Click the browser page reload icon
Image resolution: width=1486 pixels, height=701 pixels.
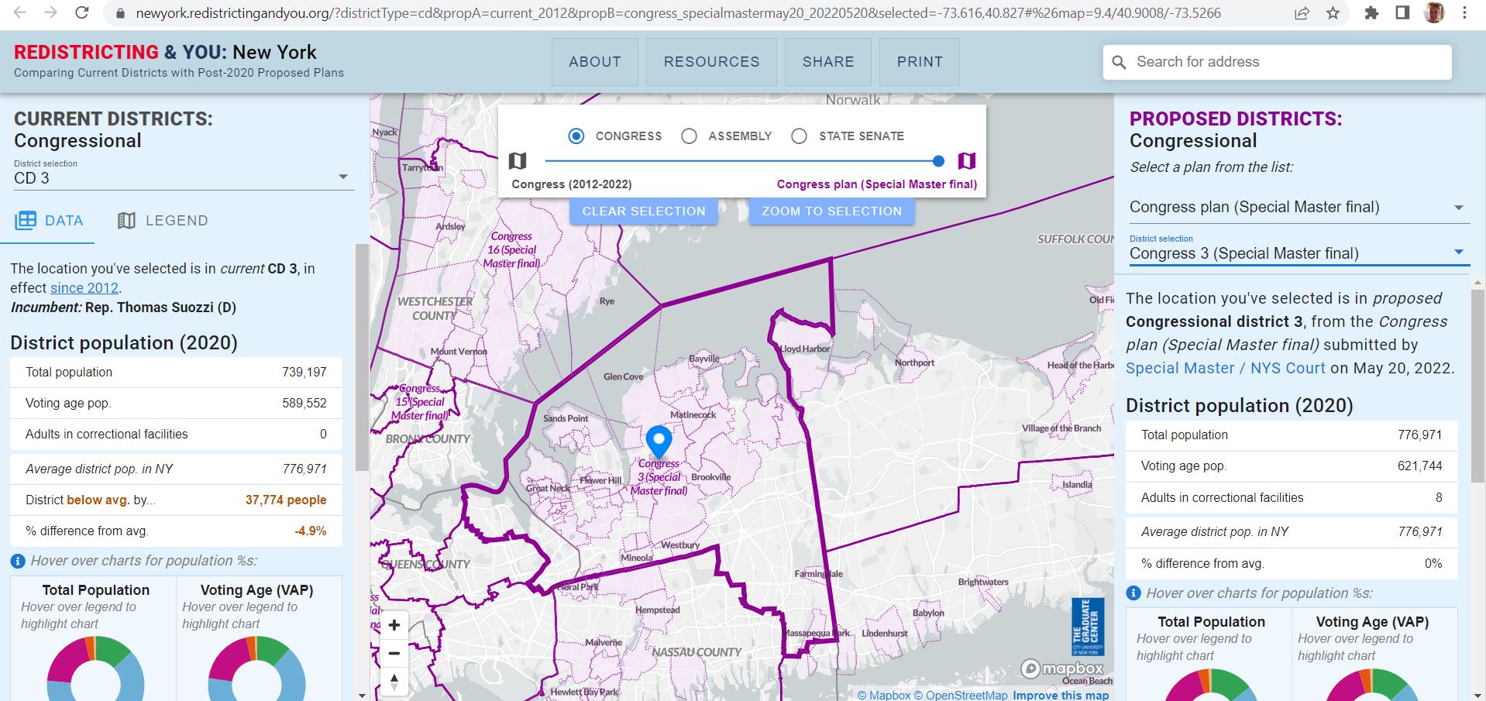point(82,13)
